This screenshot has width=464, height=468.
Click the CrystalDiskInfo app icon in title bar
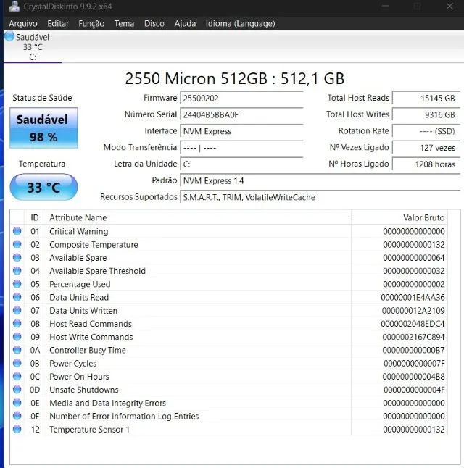[x=14, y=7]
